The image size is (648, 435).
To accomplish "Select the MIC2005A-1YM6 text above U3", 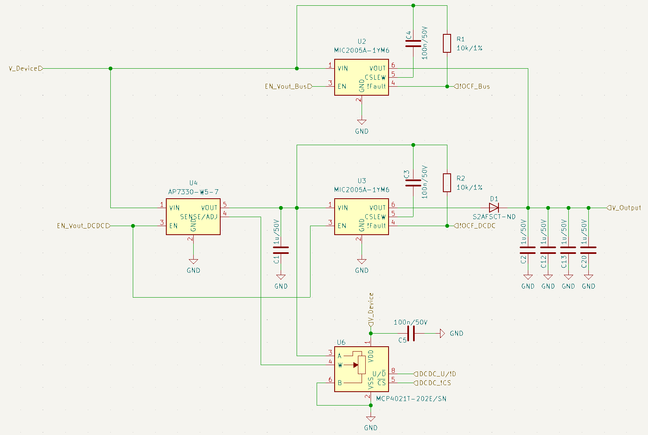I will click(x=362, y=190).
